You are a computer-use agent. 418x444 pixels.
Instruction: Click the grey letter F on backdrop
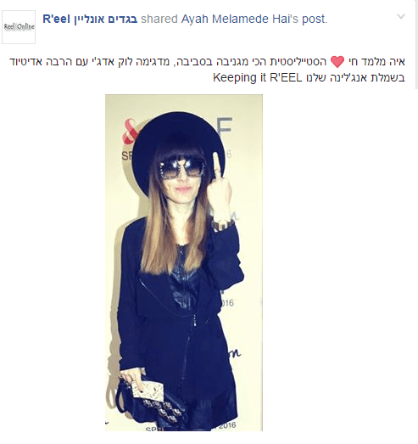(x=226, y=125)
